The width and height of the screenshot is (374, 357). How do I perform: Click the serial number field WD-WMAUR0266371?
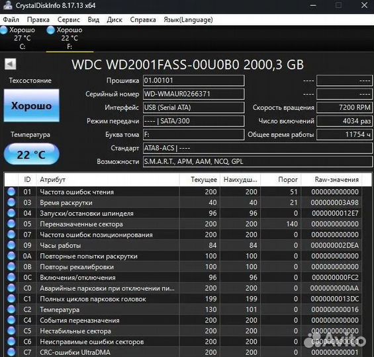point(193,94)
